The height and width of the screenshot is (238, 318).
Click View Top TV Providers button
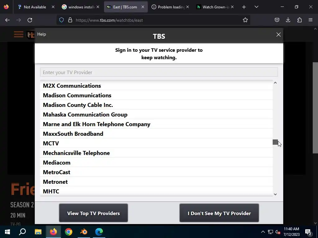93,213
